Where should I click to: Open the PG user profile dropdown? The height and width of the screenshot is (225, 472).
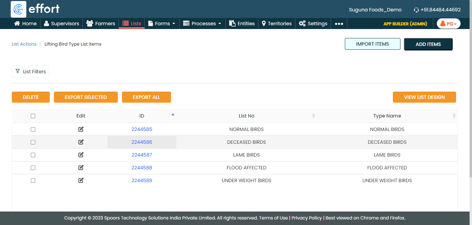[449, 24]
